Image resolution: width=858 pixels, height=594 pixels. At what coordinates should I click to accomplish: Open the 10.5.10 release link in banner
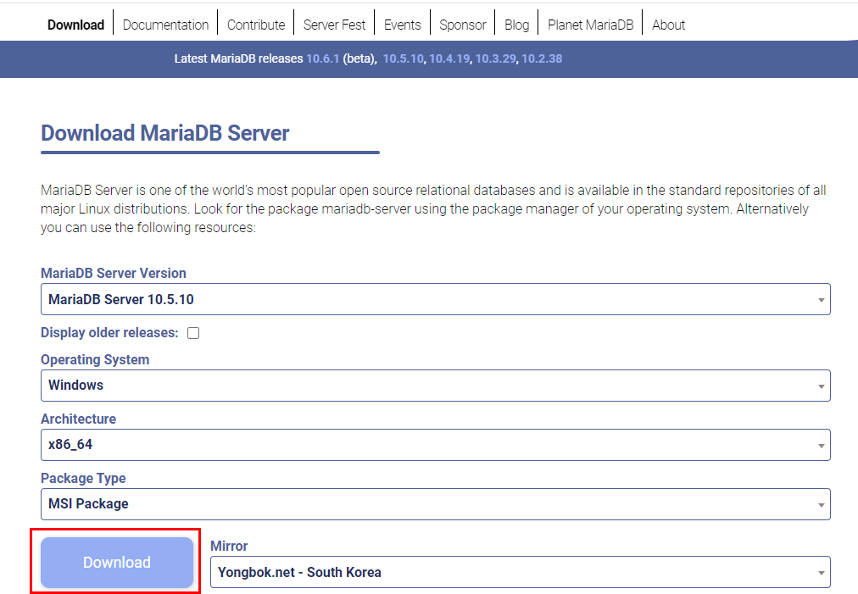(404, 58)
